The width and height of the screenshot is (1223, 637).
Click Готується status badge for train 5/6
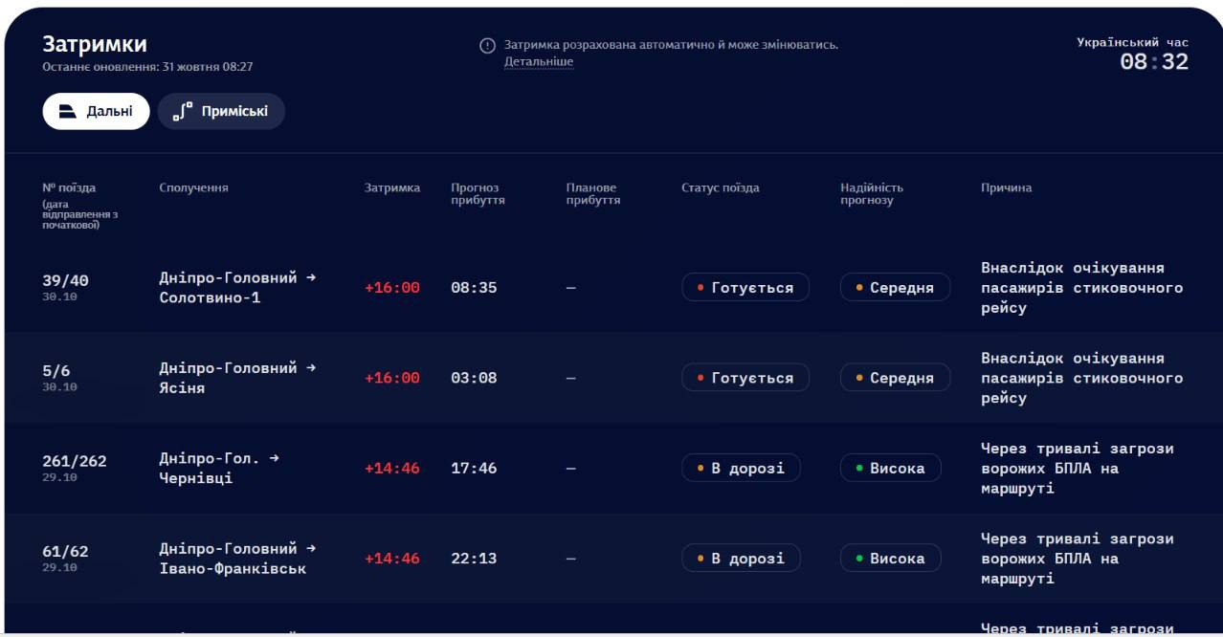[x=745, y=378]
